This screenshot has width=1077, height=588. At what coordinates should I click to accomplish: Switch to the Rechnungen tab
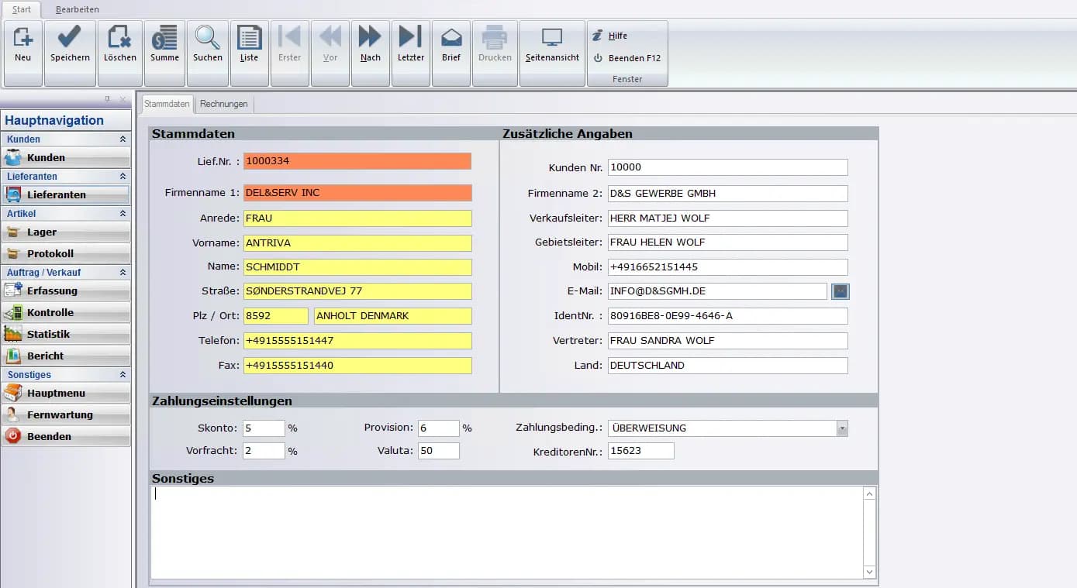[x=223, y=103]
